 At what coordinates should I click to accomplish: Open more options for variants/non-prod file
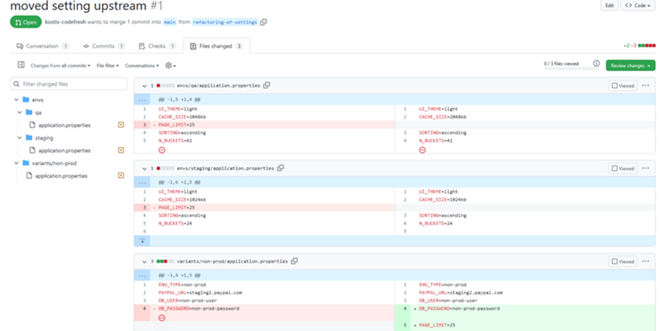pyautogui.click(x=645, y=261)
